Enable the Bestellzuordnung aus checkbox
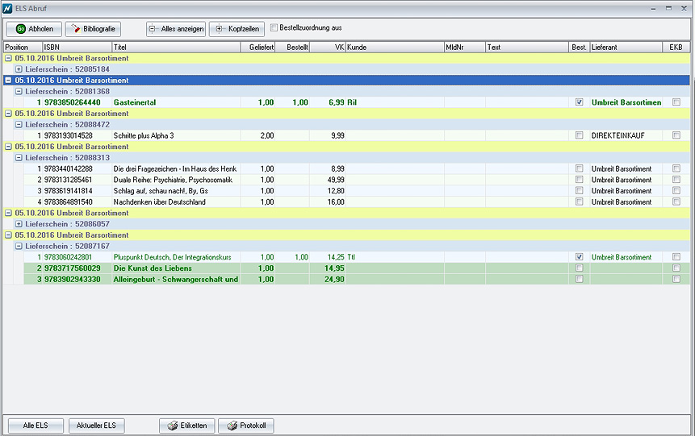 tap(274, 27)
